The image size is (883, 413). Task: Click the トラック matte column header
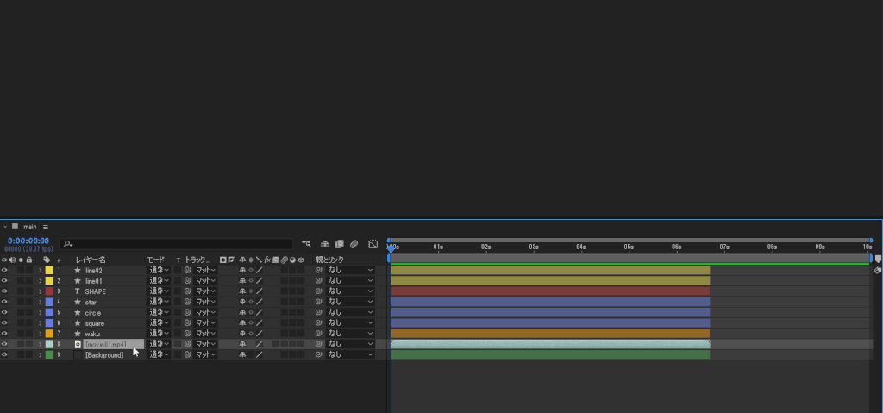(197, 260)
